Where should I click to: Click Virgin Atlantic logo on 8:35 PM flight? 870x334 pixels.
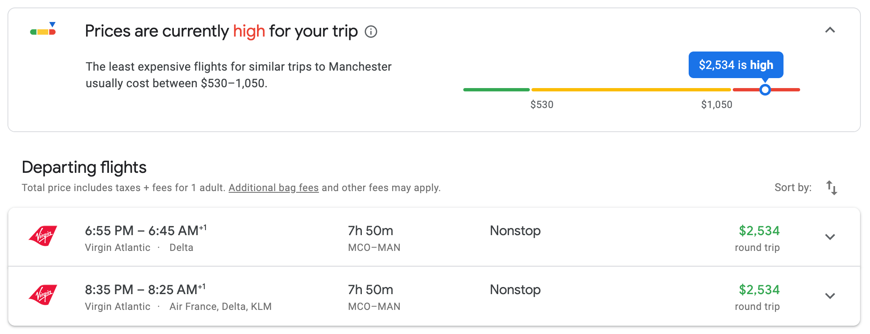[x=43, y=295]
